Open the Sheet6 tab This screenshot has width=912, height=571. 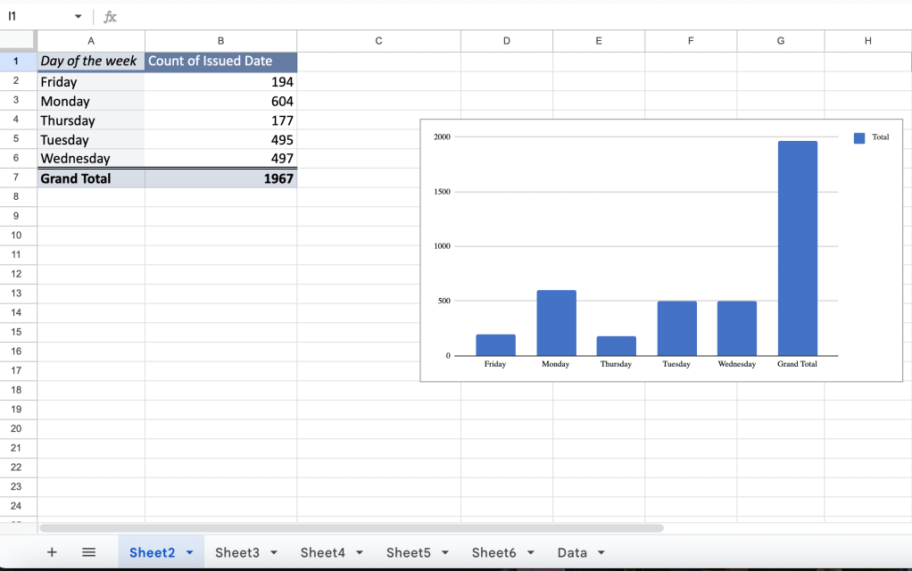(493, 552)
